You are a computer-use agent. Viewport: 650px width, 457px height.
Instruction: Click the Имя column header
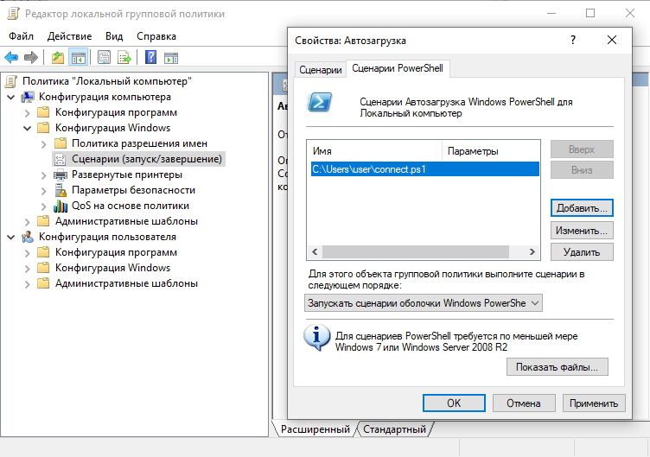(375, 151)
